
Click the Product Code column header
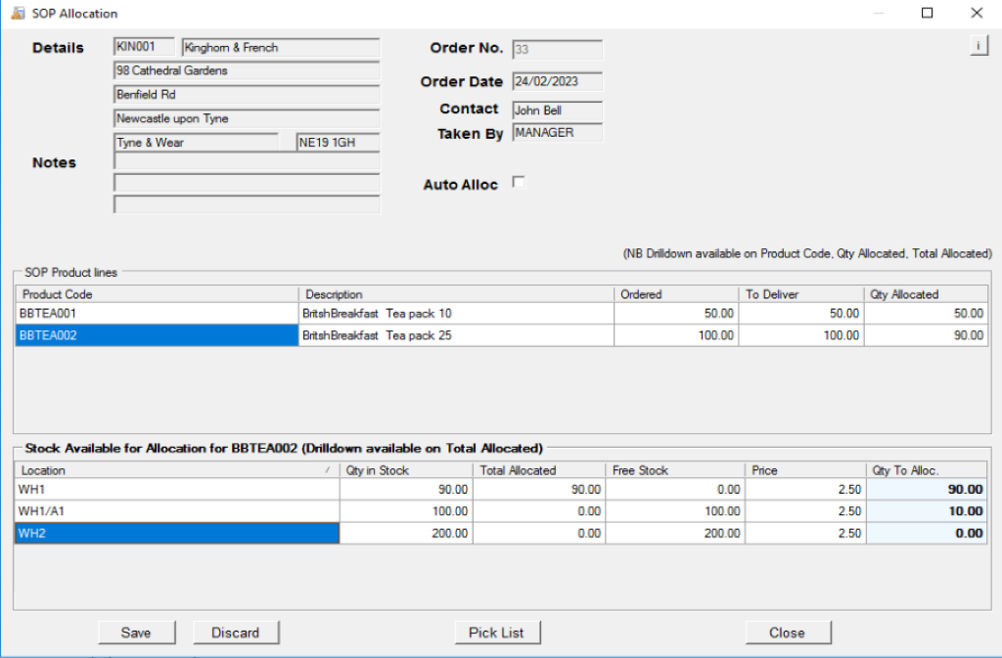(157, 294)
